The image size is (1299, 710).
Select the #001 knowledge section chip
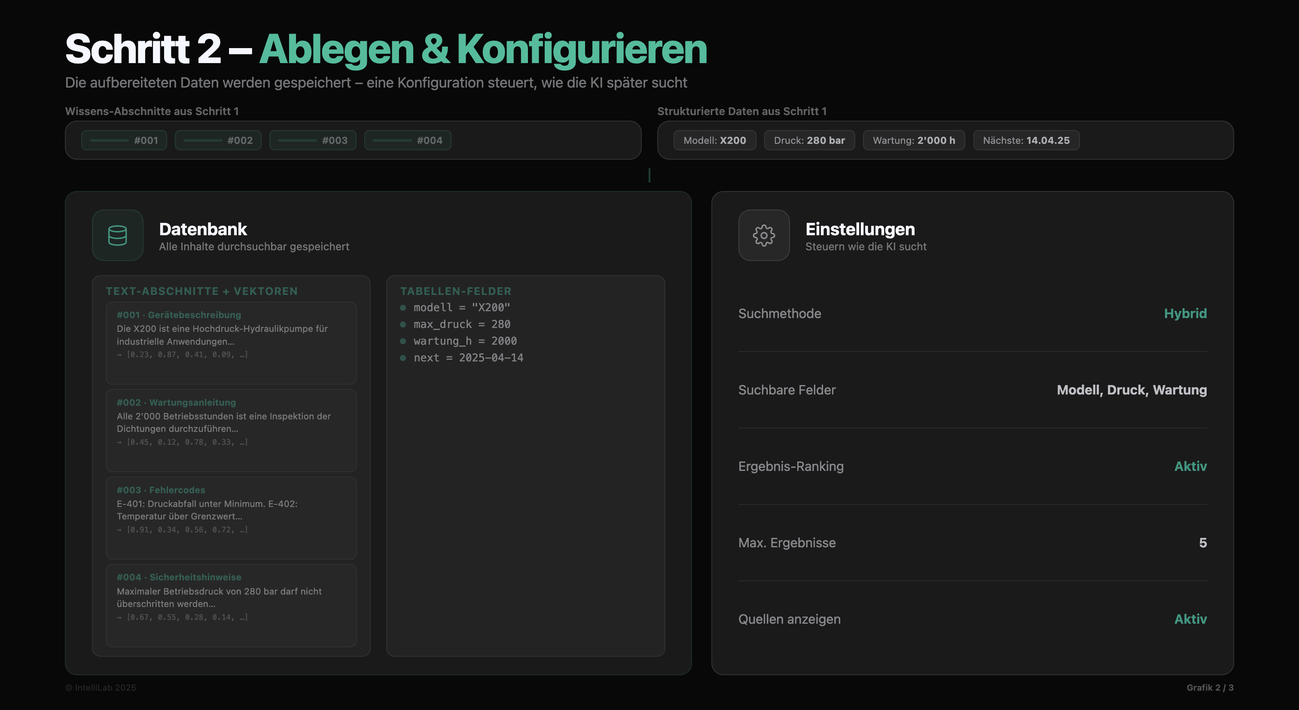[124, 141]
